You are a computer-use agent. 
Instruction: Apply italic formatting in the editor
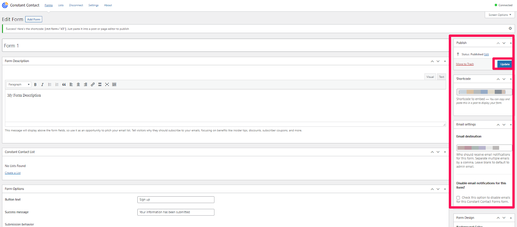pos(42,85)
